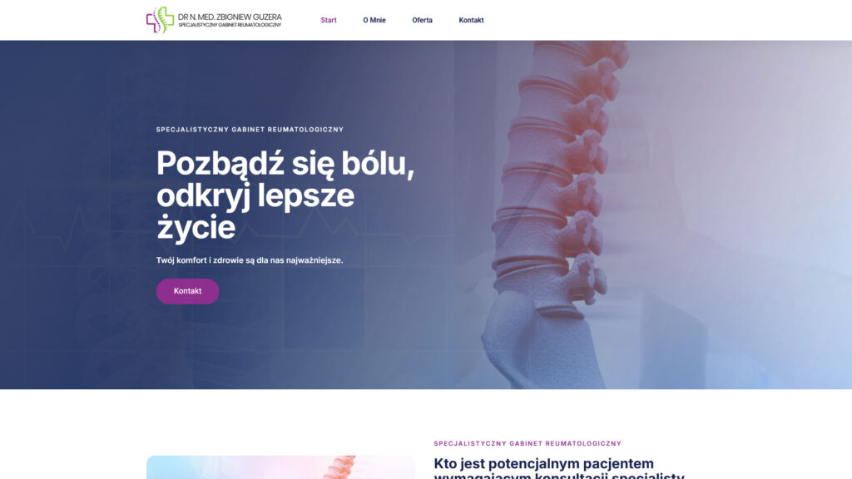Click the white Specjalistyczny Gabinet Reumatologiczny caption

[x=250, y=129]
